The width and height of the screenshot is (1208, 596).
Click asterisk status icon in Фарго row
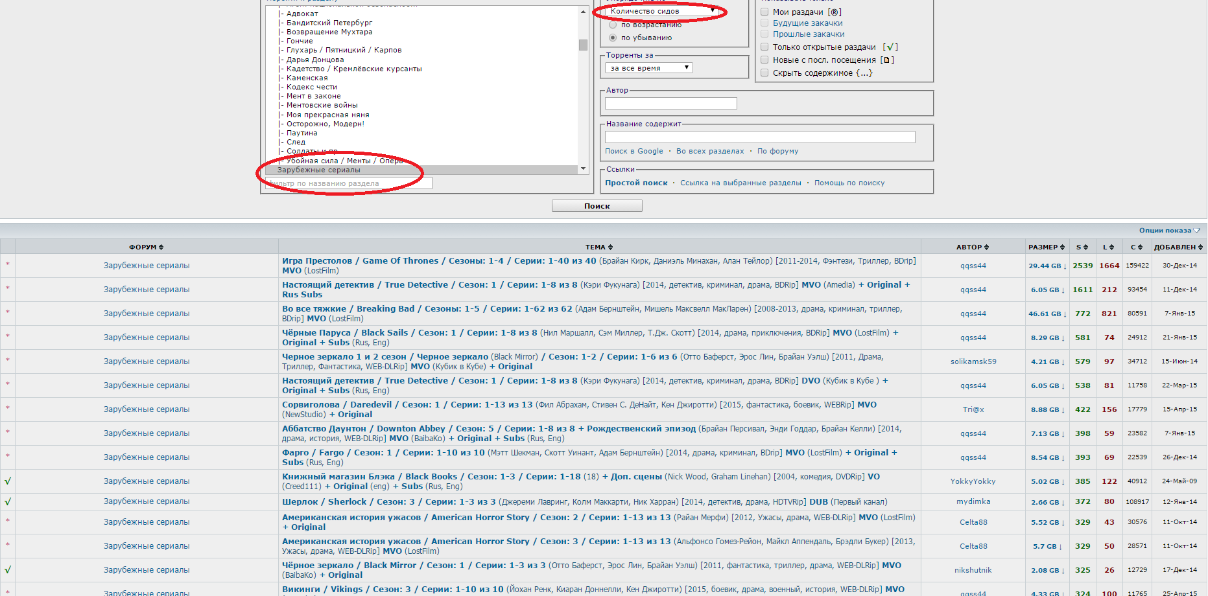tap(8, 456)
